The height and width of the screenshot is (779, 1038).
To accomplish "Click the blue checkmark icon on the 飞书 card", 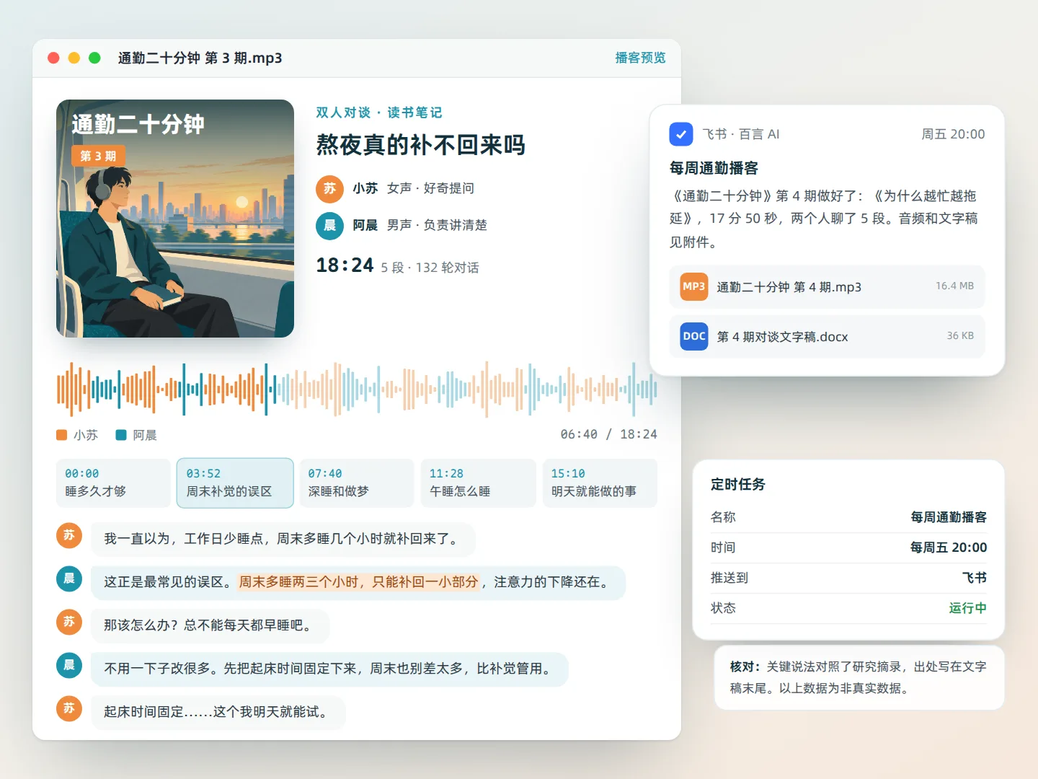I will coord(681,134).
